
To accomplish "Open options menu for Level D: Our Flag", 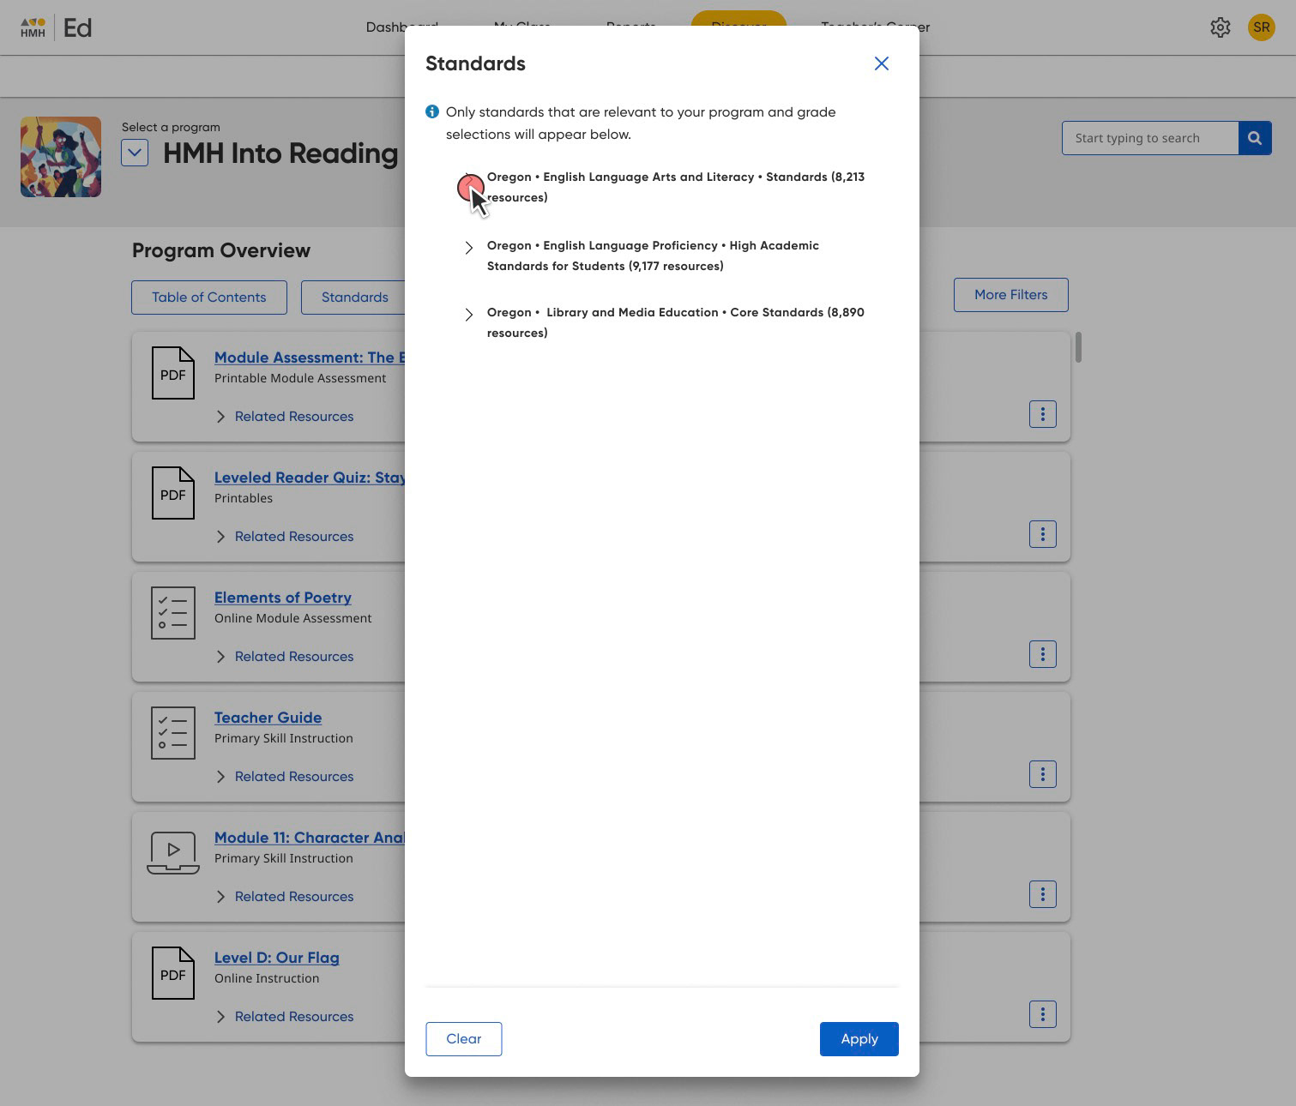I will coord(1043,1014).
